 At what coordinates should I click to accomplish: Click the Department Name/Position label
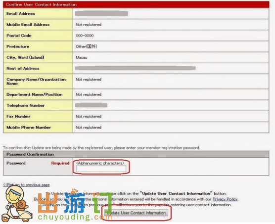tap(35, 94)
